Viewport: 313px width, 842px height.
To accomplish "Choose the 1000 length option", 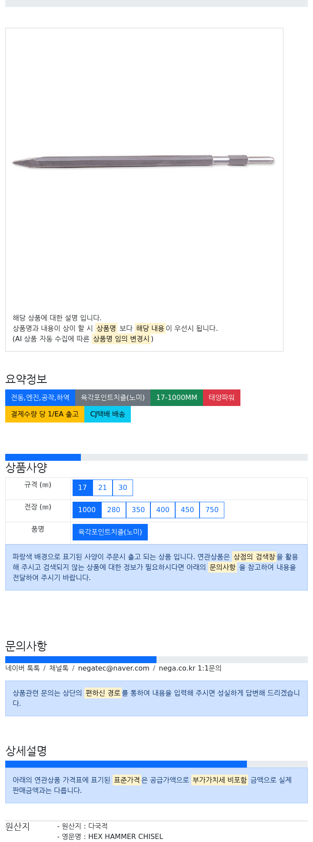I will [87, 510].
